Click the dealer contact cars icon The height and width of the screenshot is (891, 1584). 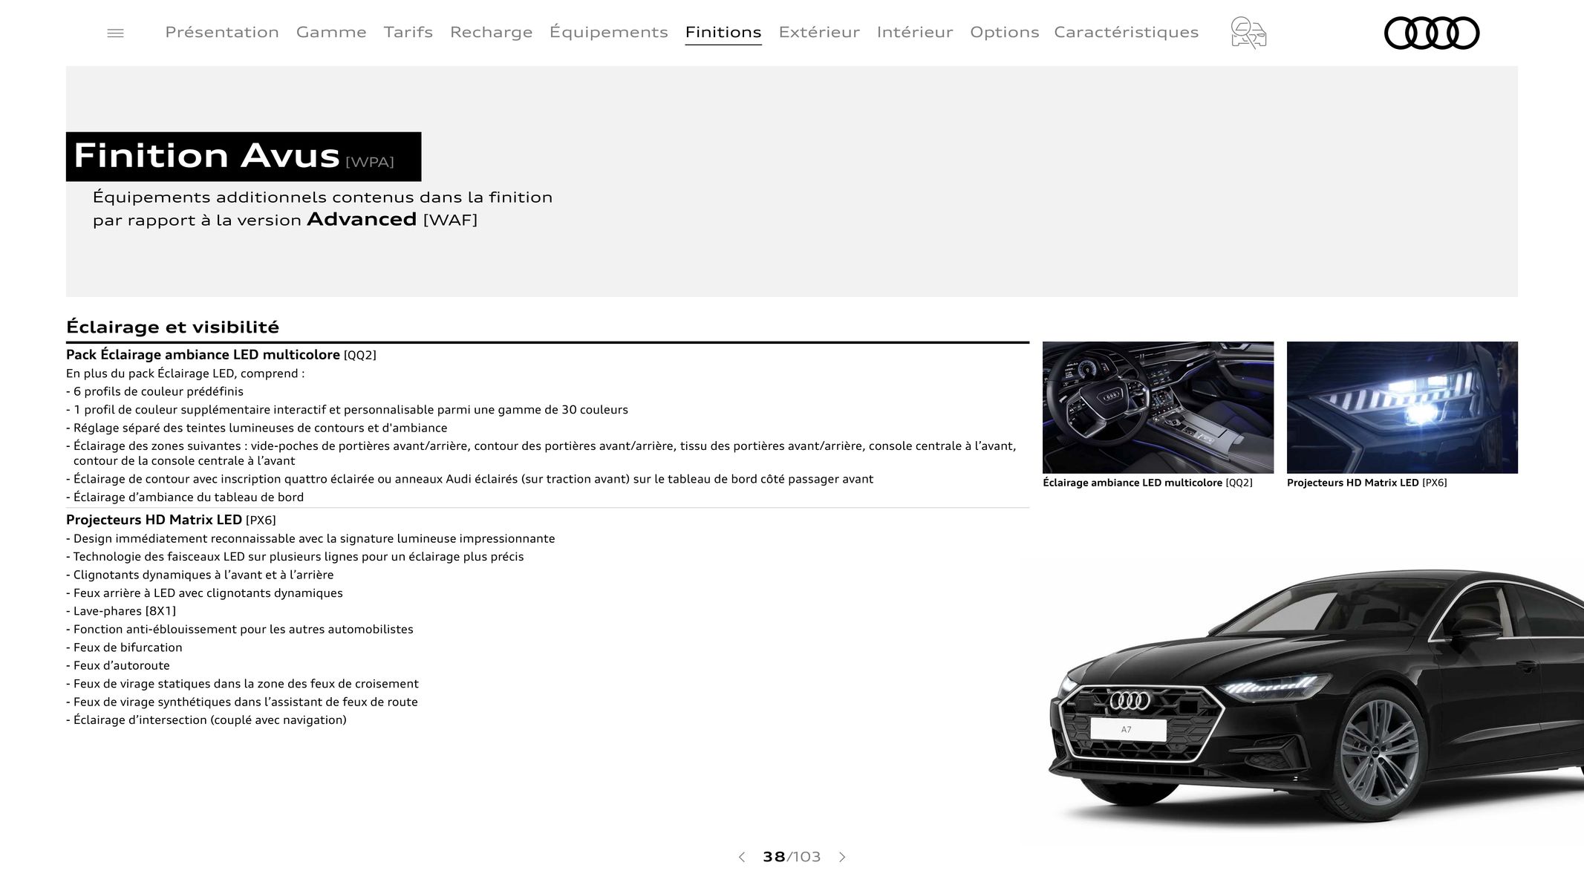point(1248,33)
